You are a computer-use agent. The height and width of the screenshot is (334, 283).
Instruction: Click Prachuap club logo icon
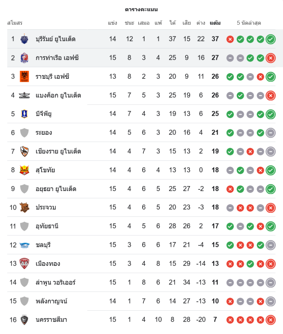[24, 207]
